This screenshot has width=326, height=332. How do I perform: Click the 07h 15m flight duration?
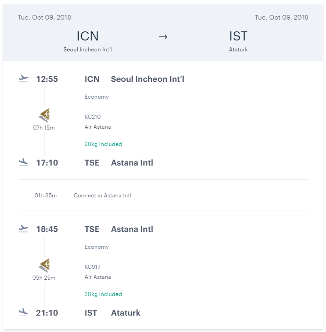pyautogui.click(x=44, y=128)
